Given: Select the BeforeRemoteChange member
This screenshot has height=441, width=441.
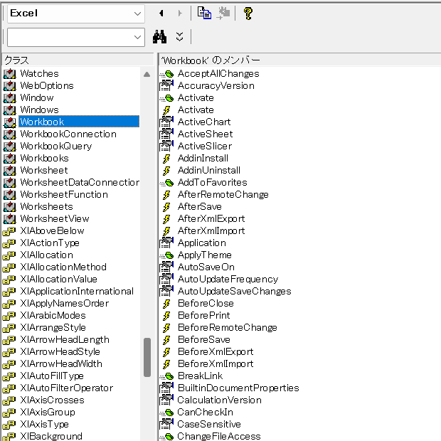Looking at the screenshot, I should click(x=228, y=328).
